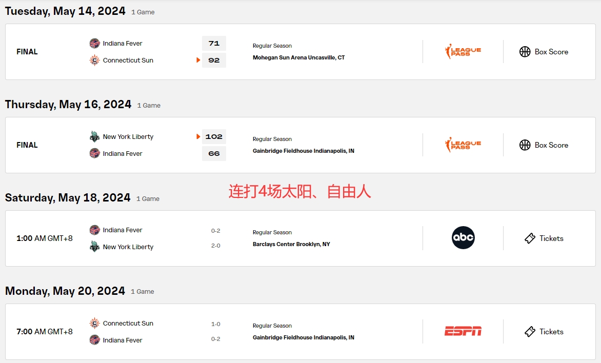The width and height of the screenshot is (601, 363).
Task: Open Indiana Fever team in May 16 game
Action: (x=122, y=153)
